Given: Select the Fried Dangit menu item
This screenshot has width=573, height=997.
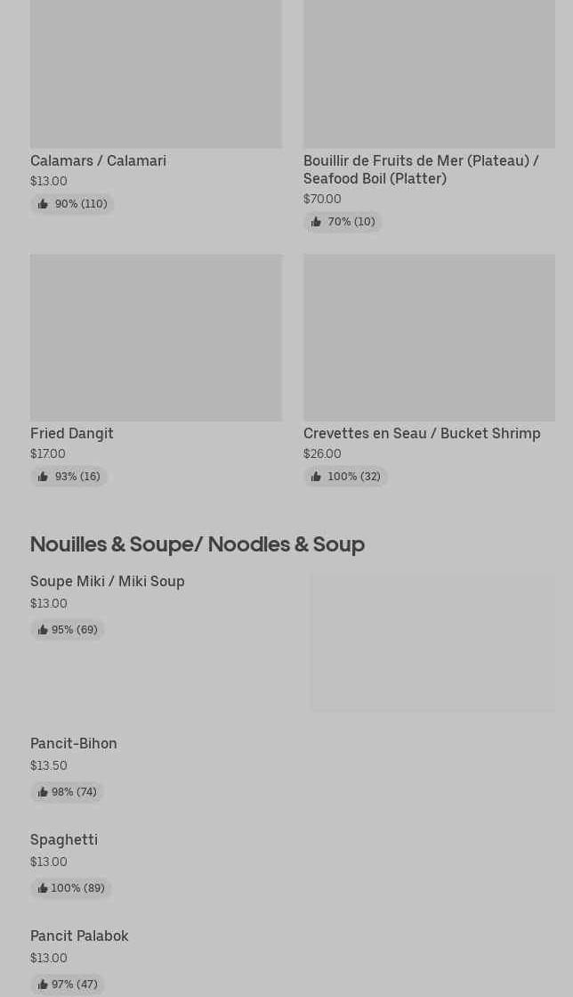Looking at the screenshot, I should (72, 434).
